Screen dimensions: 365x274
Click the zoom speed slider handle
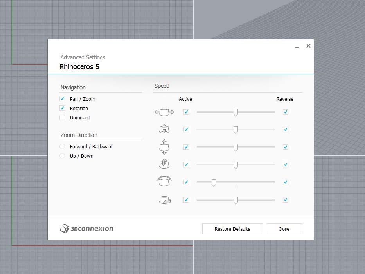click(236, 130)
